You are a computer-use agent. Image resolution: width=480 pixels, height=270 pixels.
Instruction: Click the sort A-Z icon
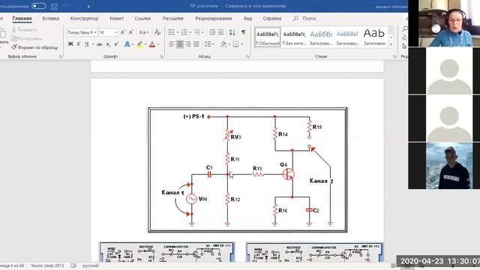(x=232, y=32)
